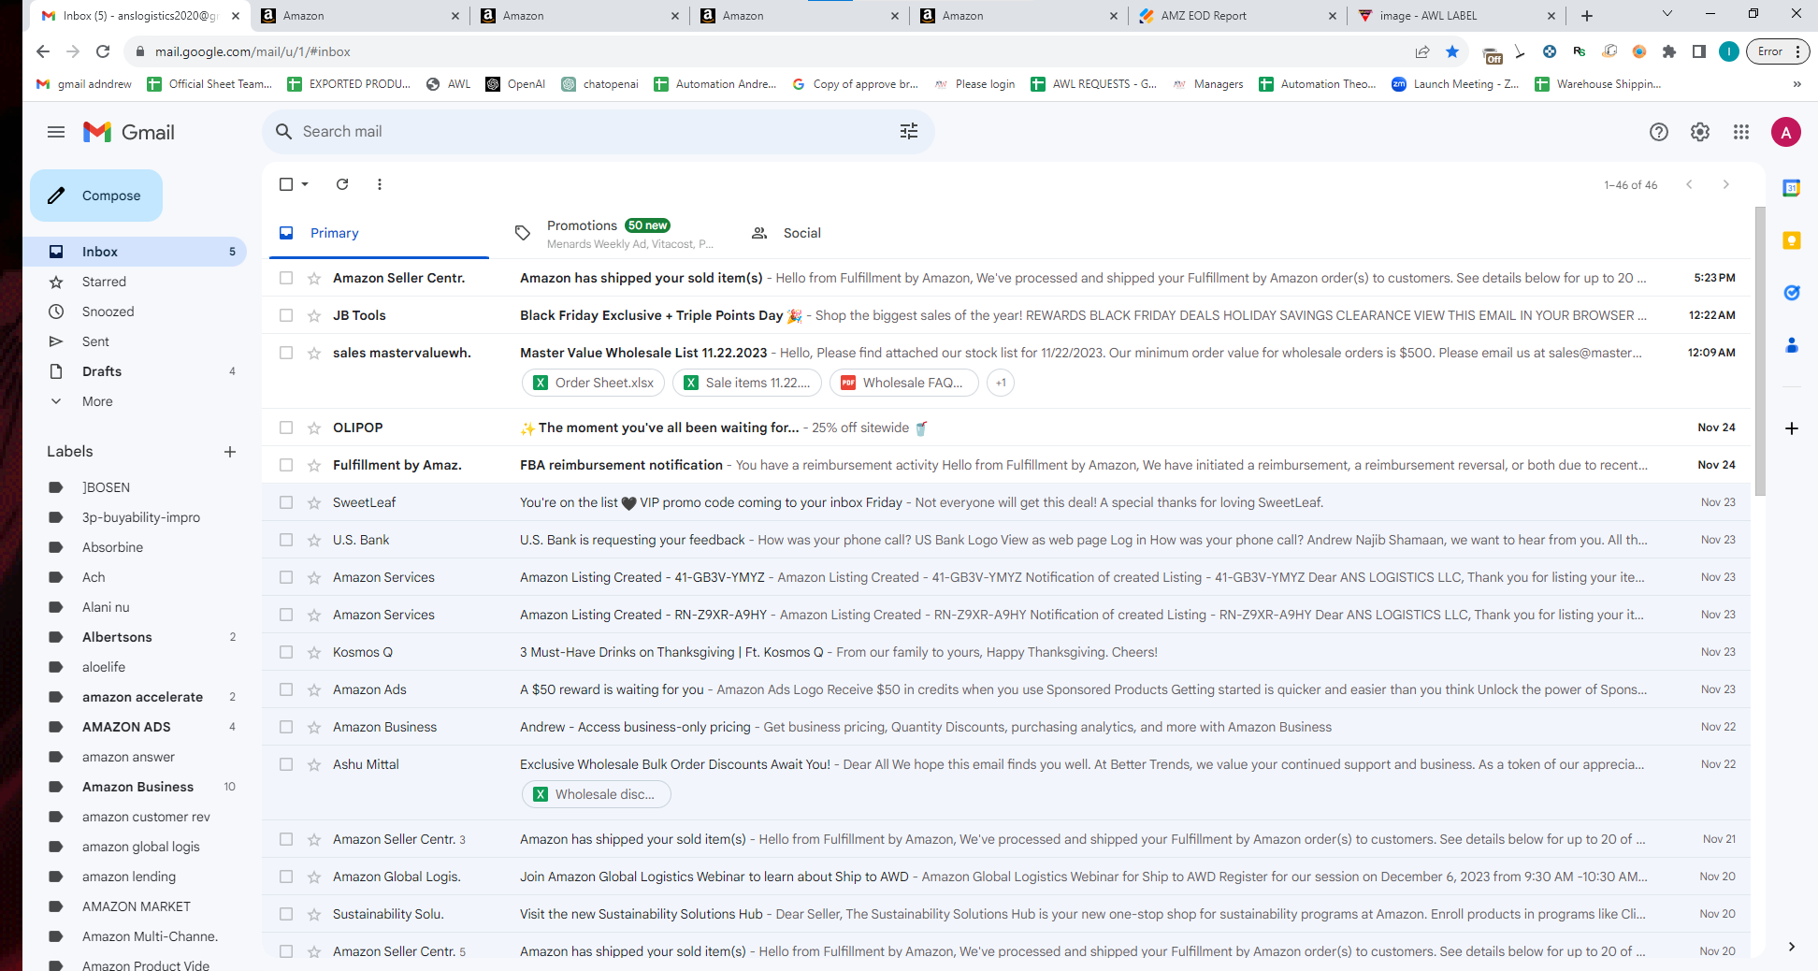Click the browser address bar URL
The image size is (1818, 971).
tap(252, 51)
